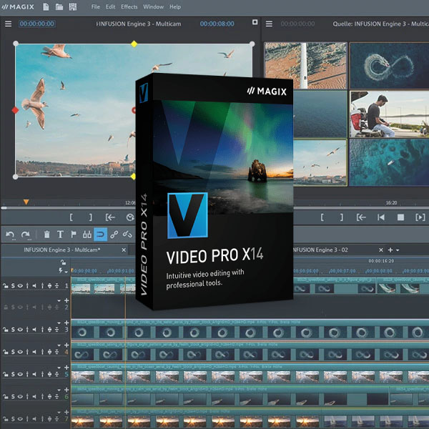Screen dimensions: 429x429
Task: Close the INFUSION Engine 3 - Multicam tab
Action: click(124, 250)
